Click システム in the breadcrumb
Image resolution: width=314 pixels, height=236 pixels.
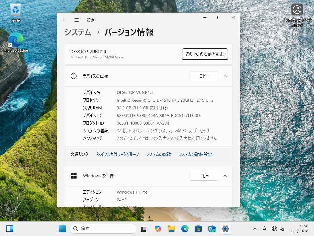78,32
